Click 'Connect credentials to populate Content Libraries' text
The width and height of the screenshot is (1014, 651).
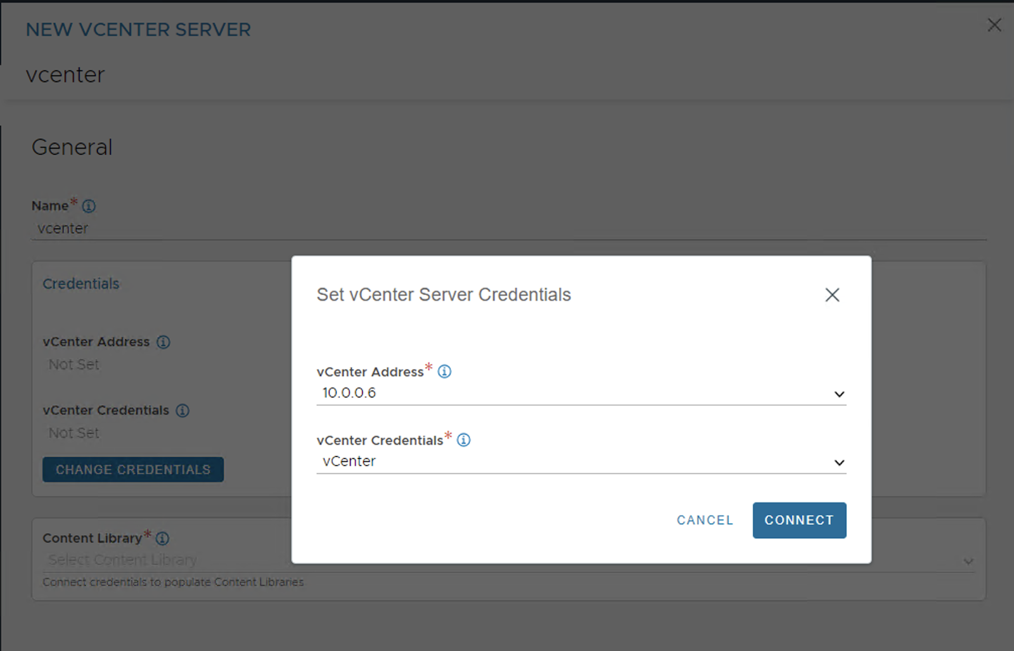[x=173, y=582]
